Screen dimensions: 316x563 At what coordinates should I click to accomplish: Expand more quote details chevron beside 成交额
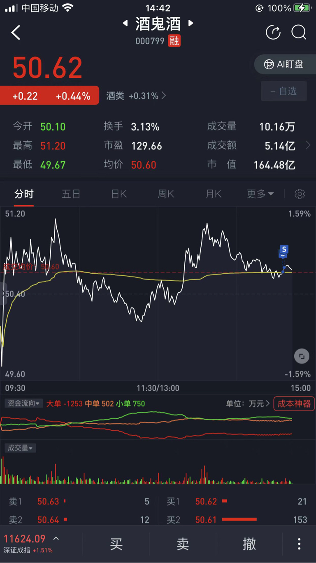pos(308,145)
